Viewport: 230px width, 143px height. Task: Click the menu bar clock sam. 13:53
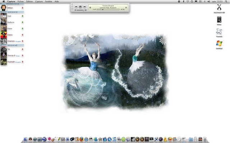217,1
